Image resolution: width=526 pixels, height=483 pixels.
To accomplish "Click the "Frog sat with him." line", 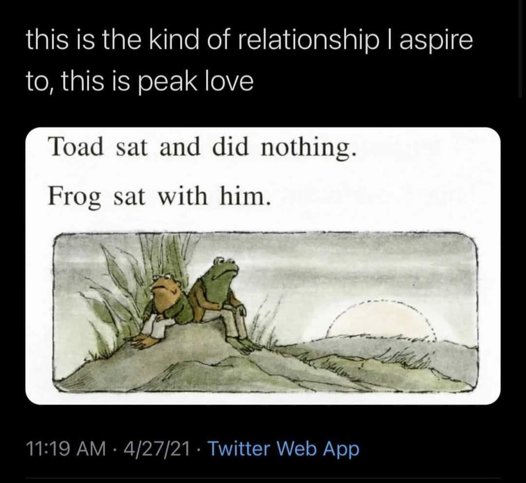I will pyautogui.click(x=159, y=197).
